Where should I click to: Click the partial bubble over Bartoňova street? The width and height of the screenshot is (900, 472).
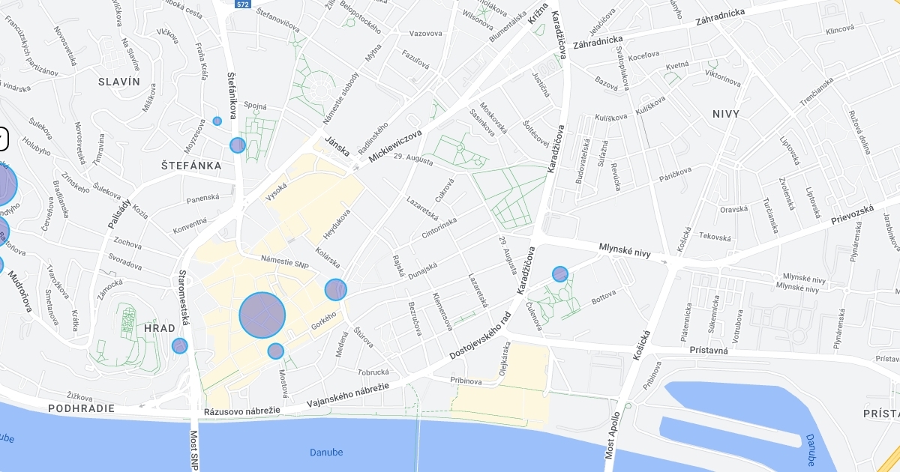coord(3,231)
